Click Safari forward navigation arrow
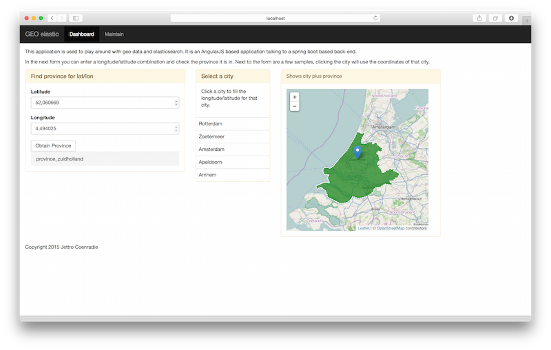Viewport: 551px width, 350px height. (61, 18)
